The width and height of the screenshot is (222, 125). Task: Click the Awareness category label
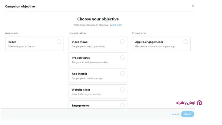pyautogui.click(x=12, y=33)
